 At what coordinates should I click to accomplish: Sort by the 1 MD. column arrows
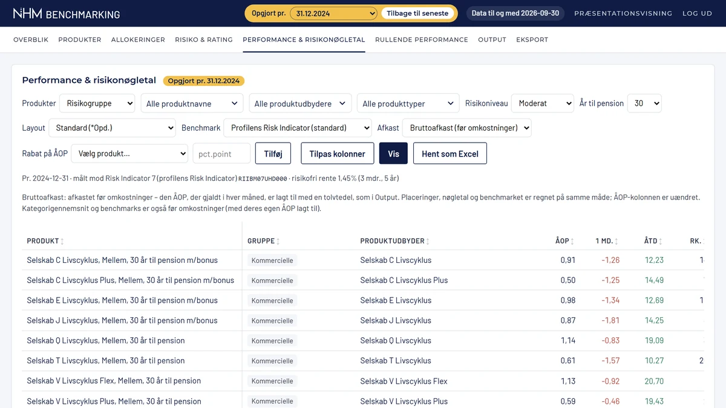pos(616,241)
